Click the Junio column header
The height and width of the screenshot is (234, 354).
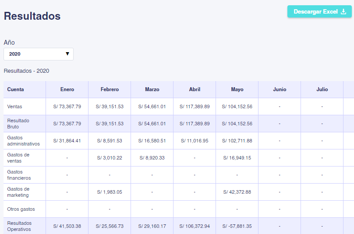(280, 89)
